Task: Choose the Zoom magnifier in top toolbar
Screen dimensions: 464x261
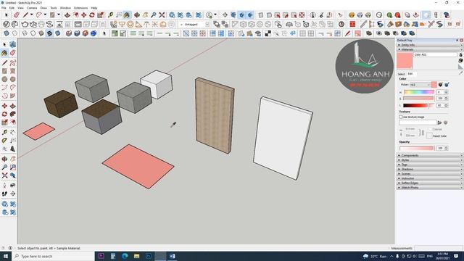Action: pos(154,14)
